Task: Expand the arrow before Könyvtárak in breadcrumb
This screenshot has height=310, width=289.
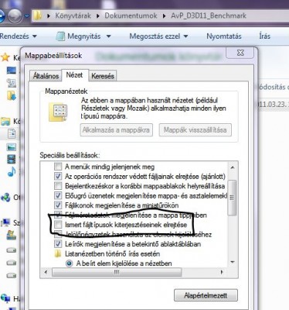Action: (49, 16)
